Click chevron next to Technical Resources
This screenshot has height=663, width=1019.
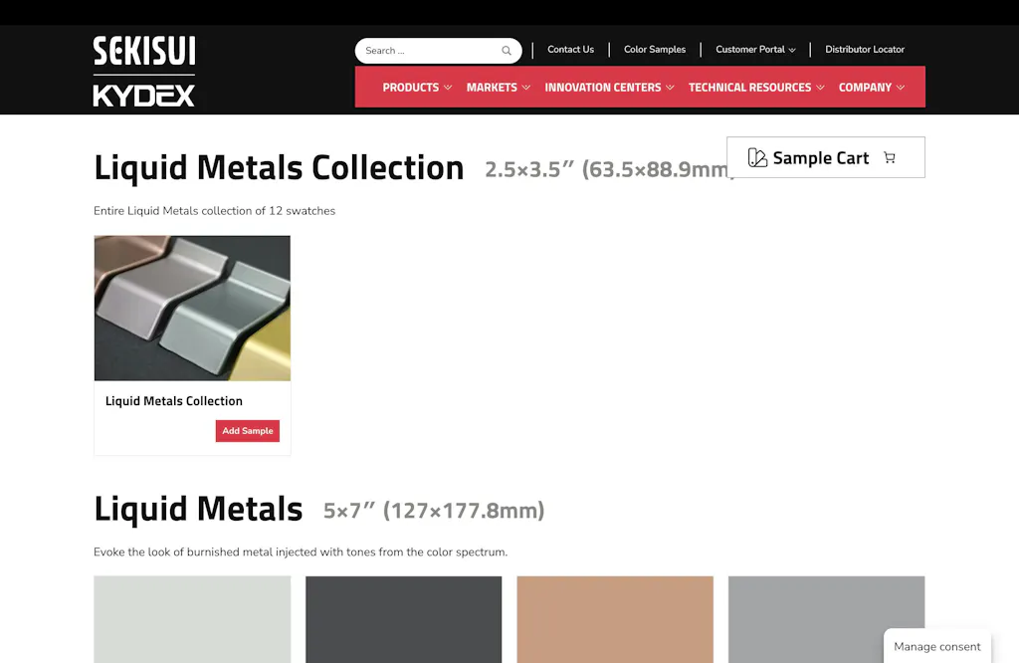820,87
